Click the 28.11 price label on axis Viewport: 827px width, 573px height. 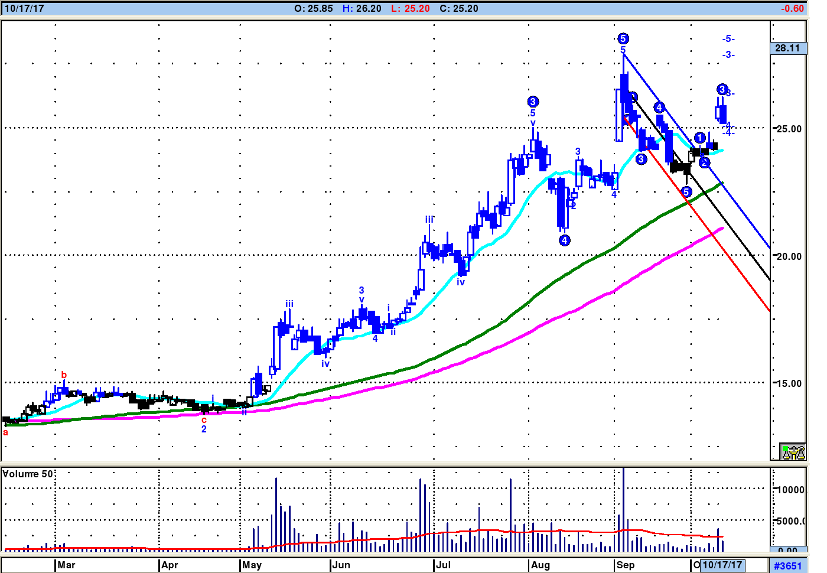tap(788, 48)
